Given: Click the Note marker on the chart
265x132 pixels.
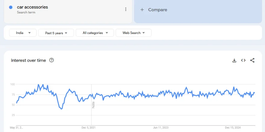Looking at the screenshot, I should coord(93,105).
